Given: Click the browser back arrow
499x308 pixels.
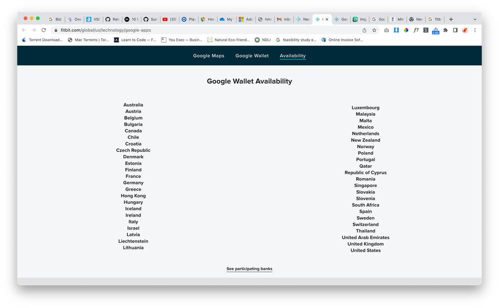Looking at the screenshot, I should coord(24,30).
